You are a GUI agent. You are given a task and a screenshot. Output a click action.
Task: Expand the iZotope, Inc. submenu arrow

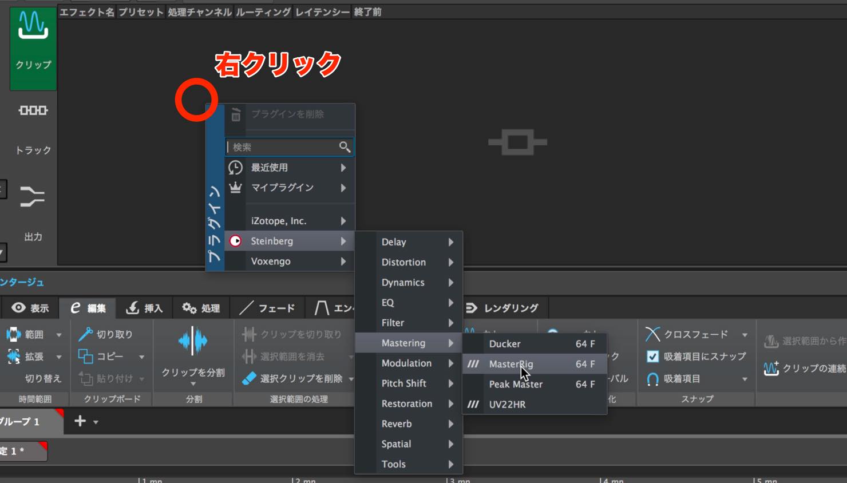pos(343,221)
